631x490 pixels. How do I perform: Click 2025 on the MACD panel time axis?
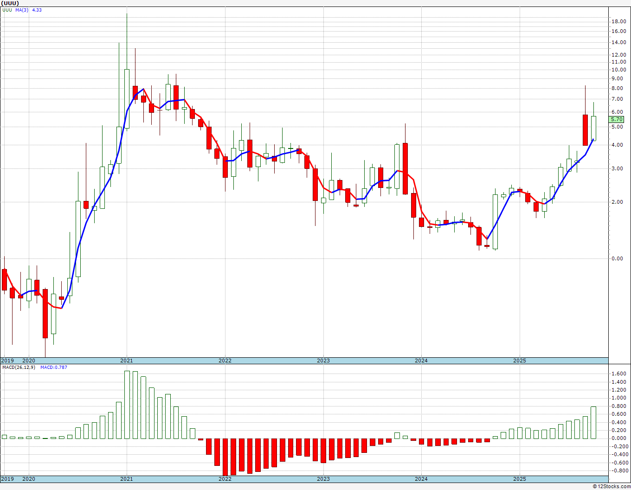(520, 479)
